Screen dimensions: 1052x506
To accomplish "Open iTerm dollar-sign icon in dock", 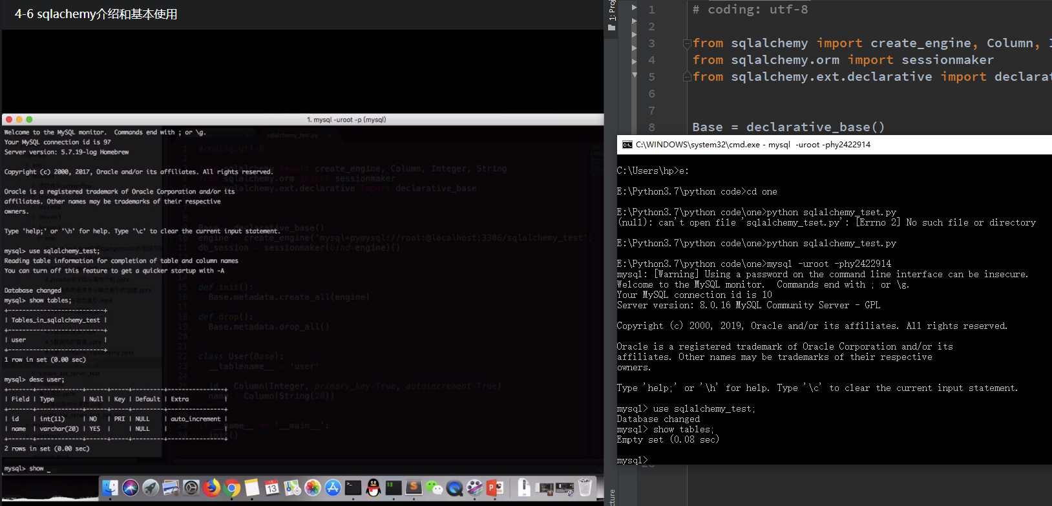I will click(394, 487).
